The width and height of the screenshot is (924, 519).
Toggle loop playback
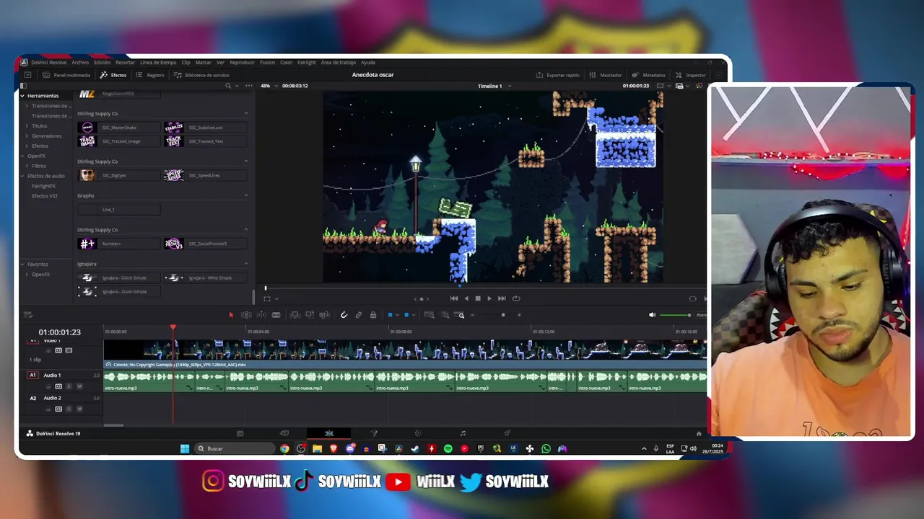point(515,298)
